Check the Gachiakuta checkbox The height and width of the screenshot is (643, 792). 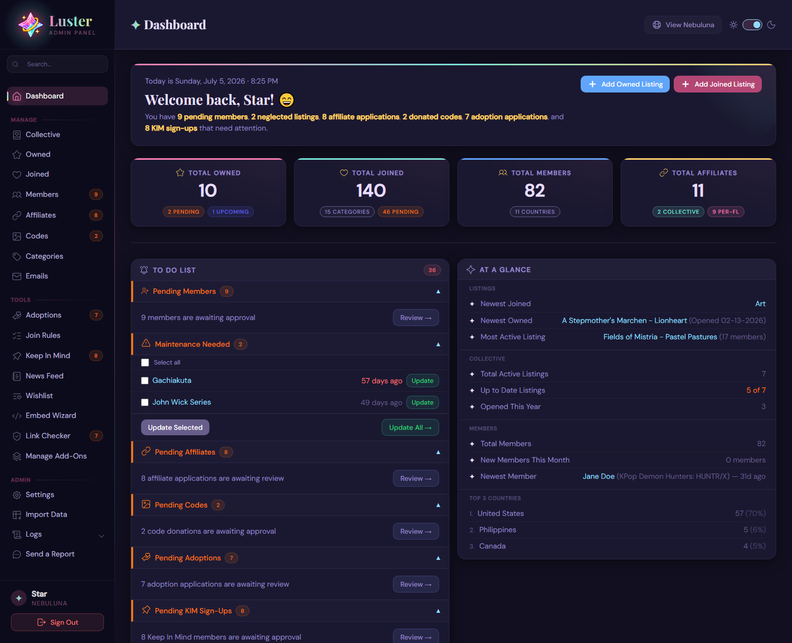145,381
